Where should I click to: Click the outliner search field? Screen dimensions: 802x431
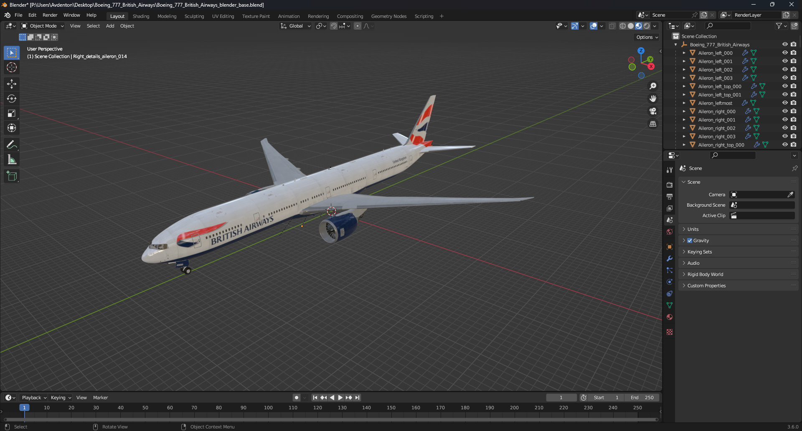727,26
